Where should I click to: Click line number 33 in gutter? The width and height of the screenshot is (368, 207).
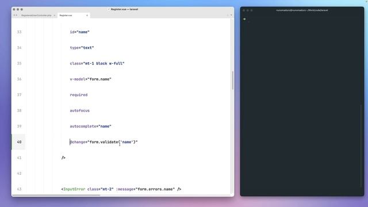tap(19, 32)
